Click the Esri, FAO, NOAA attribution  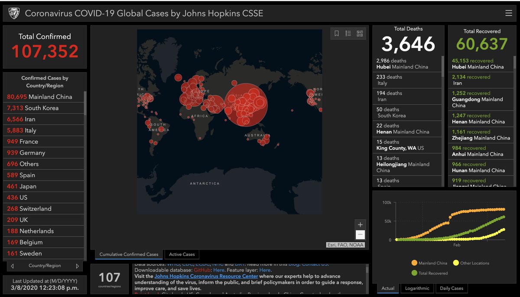tap(345, 245)
